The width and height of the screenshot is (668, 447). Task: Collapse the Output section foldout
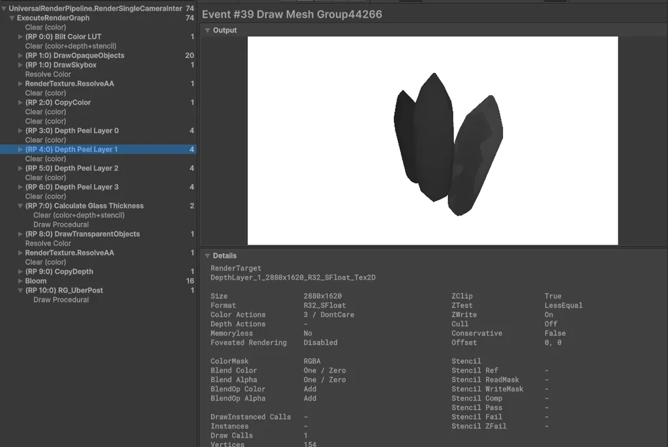[x=207, y=31]
